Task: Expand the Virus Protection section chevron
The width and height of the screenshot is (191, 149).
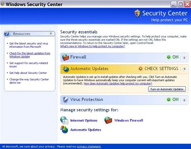Action: [x=185, y=100]
